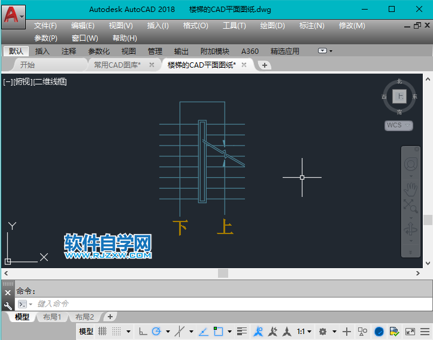Select the A360 ribbon tab
This screenshot has width=433, height=340.
pyautogui.click(x=250, y=51)
